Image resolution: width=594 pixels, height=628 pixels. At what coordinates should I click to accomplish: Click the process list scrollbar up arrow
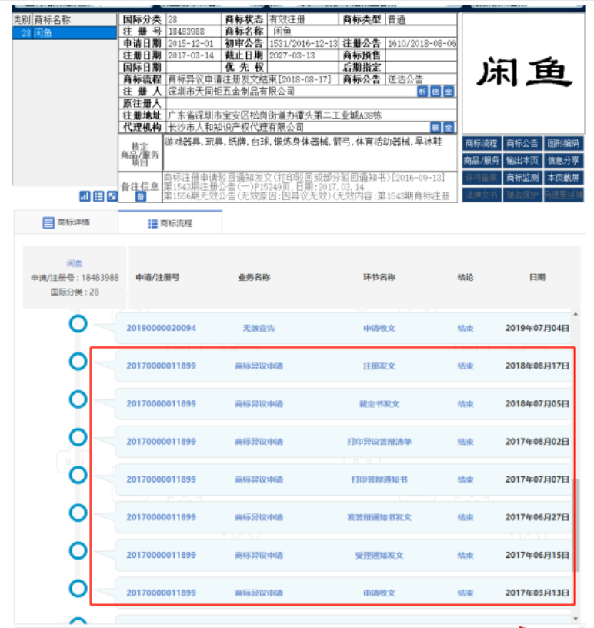[576, 315]
